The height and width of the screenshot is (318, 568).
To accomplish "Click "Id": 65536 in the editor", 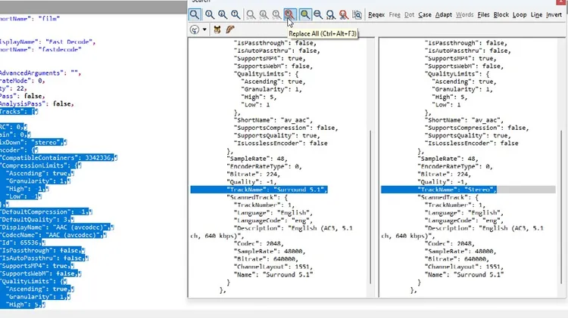I will coord(23,242).
